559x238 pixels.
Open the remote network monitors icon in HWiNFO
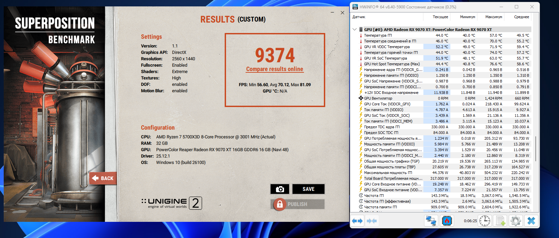click(431, 221)
